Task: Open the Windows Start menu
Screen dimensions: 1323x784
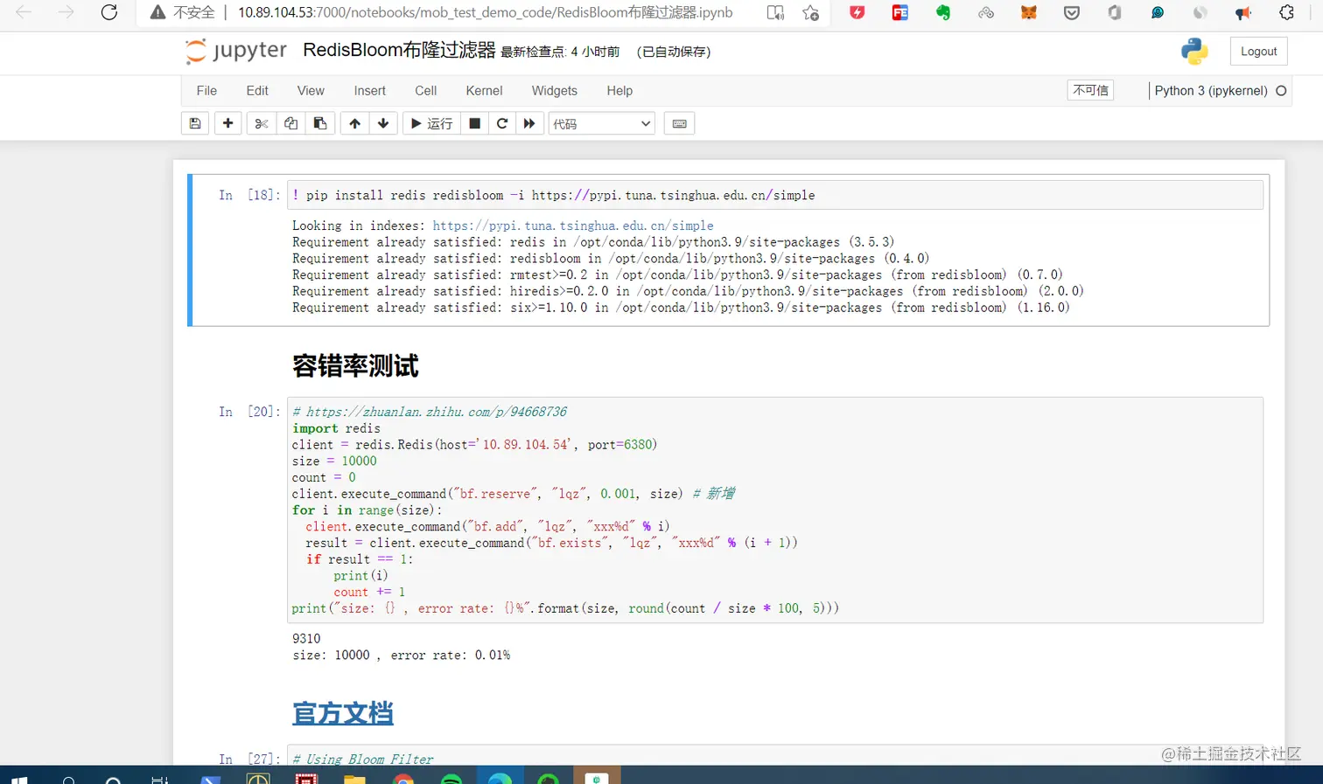Action: [19, 778]
